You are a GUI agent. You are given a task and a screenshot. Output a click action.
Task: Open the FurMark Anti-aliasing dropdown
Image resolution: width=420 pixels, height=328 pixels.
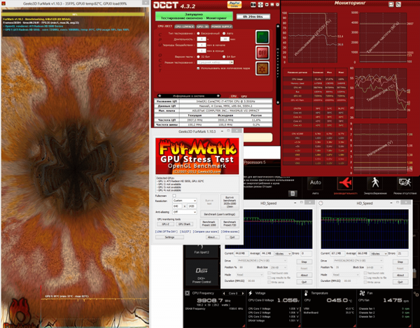[185, 212]
